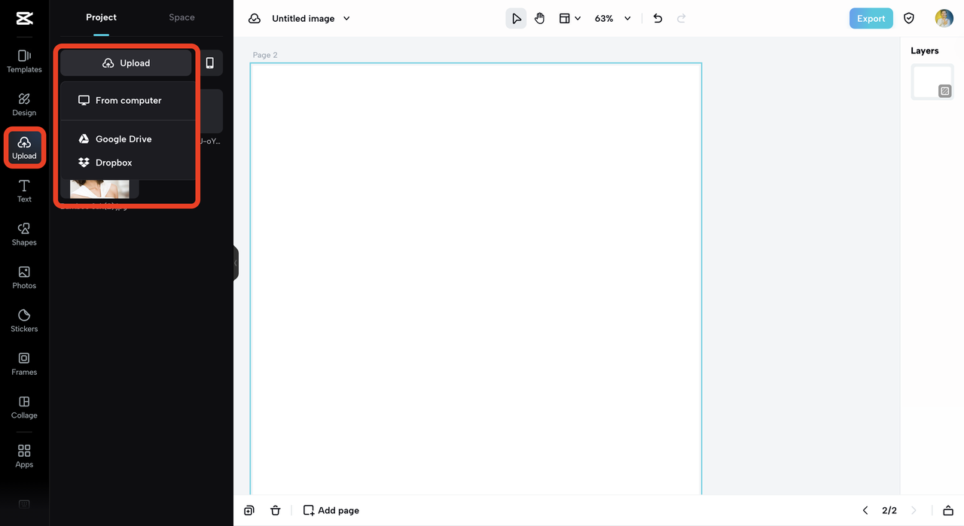
Task: Collapse the side panel handle
Action: click(236, 263)
